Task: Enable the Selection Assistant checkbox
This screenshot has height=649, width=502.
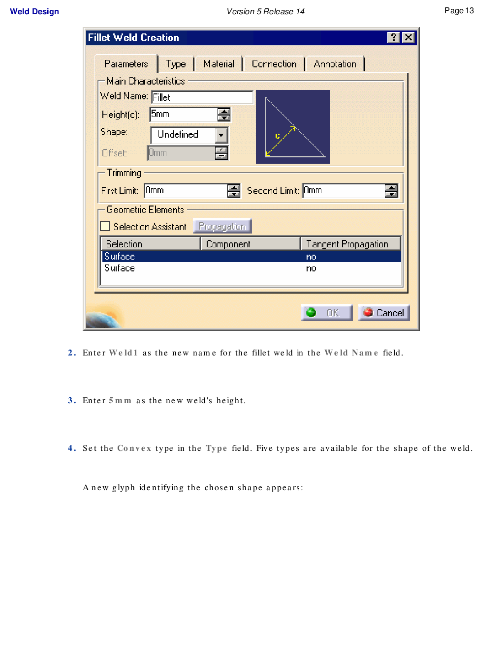Action: [105, 226]
